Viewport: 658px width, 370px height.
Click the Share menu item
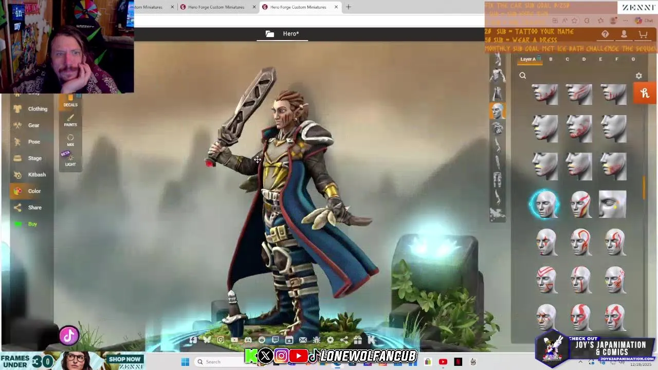click(x=31, y=208)
